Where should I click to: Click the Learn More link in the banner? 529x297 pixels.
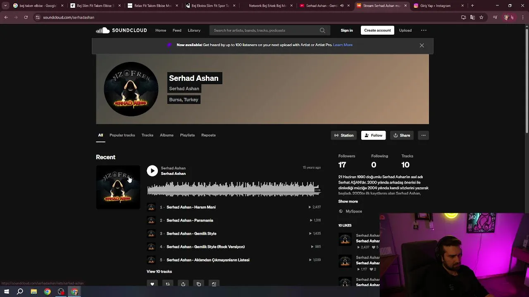point(343,45)
